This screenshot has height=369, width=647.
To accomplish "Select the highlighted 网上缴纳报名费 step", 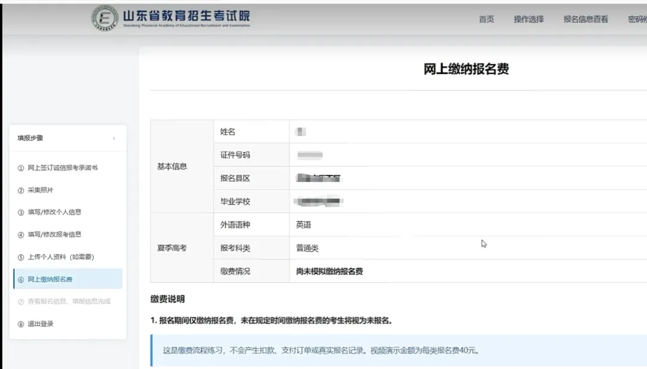I will pyautogui.click(x=68, y=279).
